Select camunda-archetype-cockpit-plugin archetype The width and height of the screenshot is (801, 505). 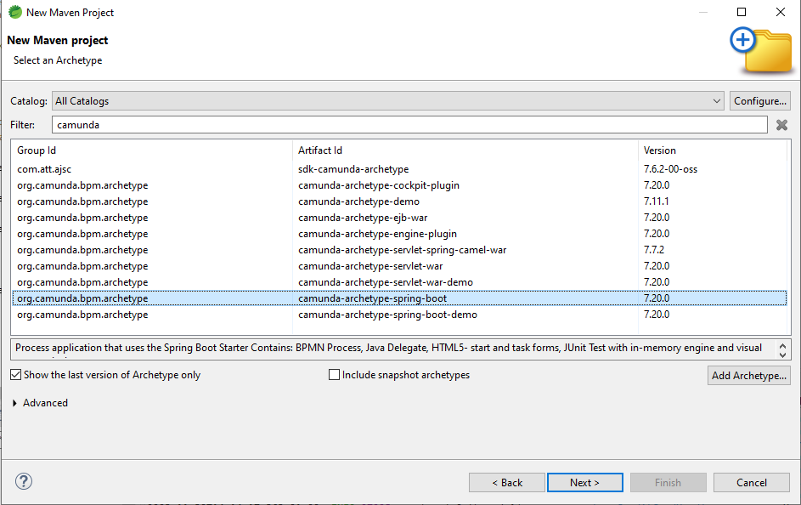399,185
